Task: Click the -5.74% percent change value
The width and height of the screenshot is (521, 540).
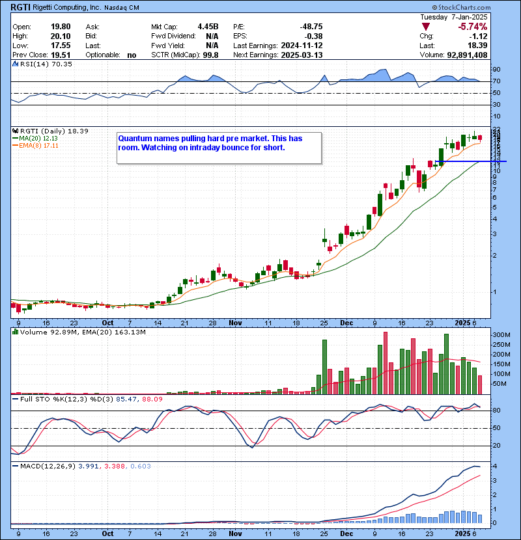Action: tap(472, 27)
